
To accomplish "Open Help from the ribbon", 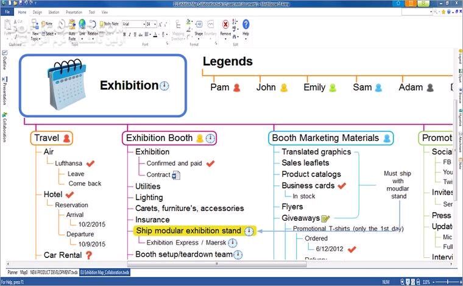I will coord(246,26).
